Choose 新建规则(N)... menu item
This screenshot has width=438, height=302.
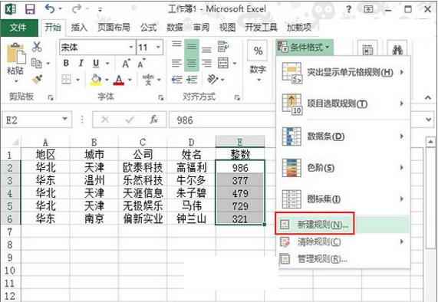point(343,225)
